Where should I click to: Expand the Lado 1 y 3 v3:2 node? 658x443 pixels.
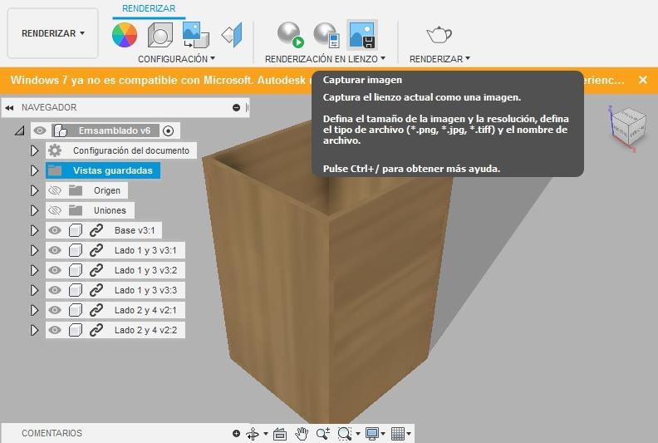(x=34, y=270)
